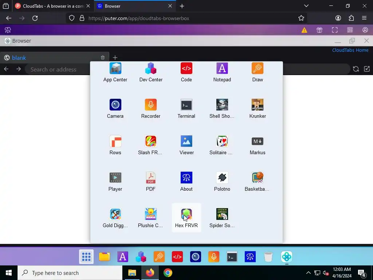Show the Puter QR code
The image size is (373, 280).
pos(350,30)
